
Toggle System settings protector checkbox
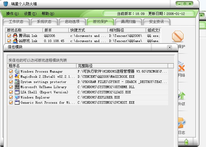11,82
